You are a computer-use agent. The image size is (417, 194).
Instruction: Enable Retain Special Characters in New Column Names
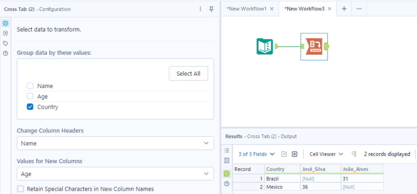click(x=21, y=189)
